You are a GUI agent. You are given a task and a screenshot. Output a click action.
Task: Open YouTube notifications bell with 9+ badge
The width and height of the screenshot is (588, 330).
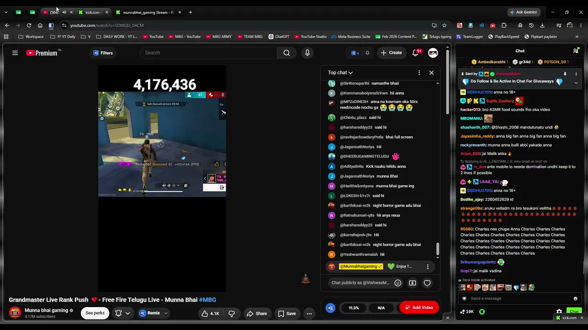point(415,53)
